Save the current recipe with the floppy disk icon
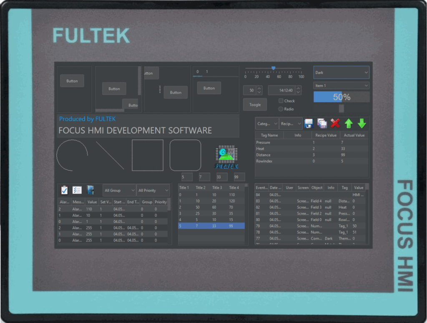This screenshot has height=323, width=427. (x=309, y=123)
